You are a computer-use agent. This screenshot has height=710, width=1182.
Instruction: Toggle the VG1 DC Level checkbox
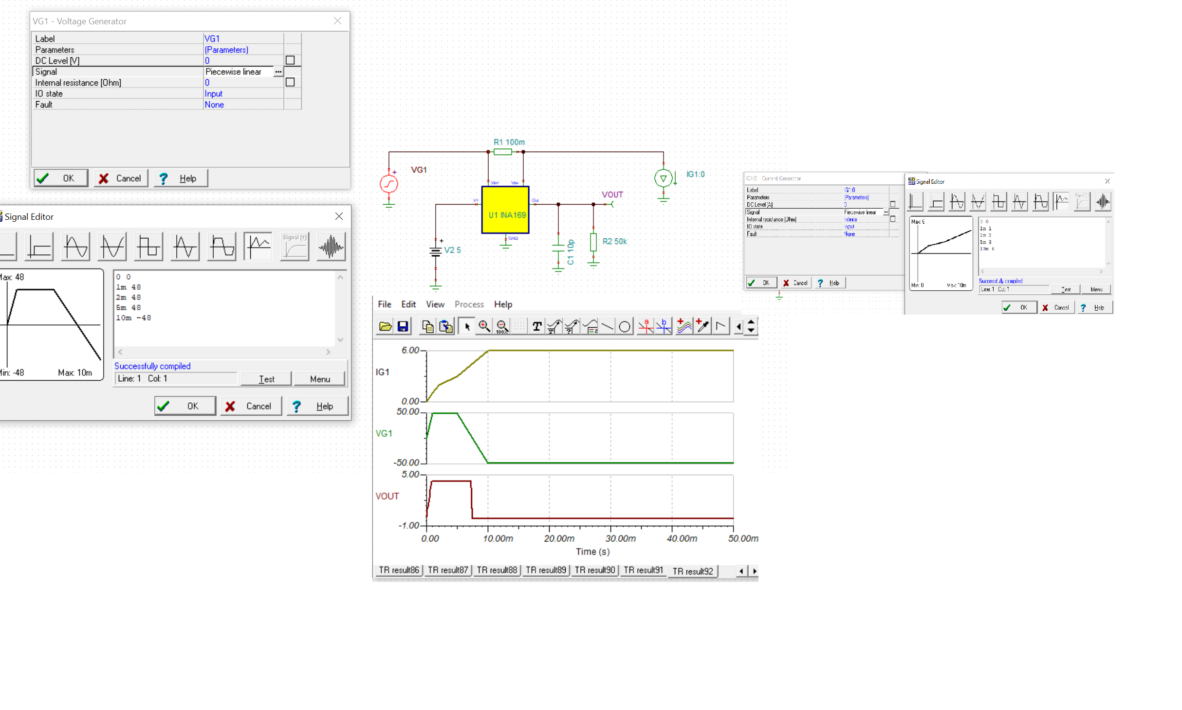tap(290, 60)
